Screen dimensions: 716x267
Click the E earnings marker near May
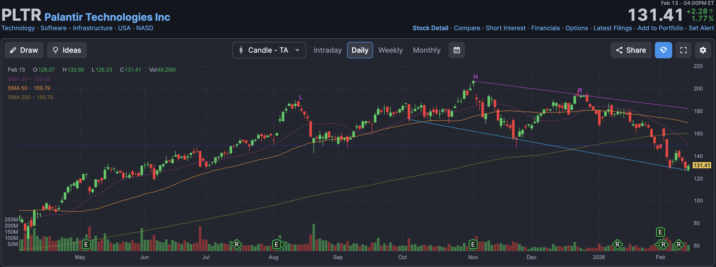click(86, 244)
